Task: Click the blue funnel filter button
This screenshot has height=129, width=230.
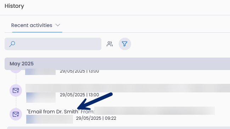Action: tap(125, 44)
